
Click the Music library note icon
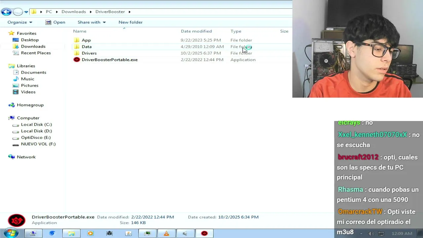(x=16, y=79)
